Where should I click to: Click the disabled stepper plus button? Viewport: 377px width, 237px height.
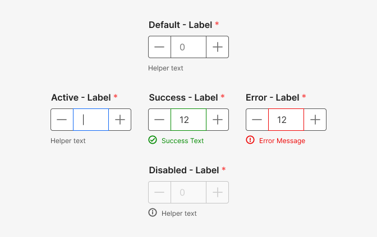217,192
